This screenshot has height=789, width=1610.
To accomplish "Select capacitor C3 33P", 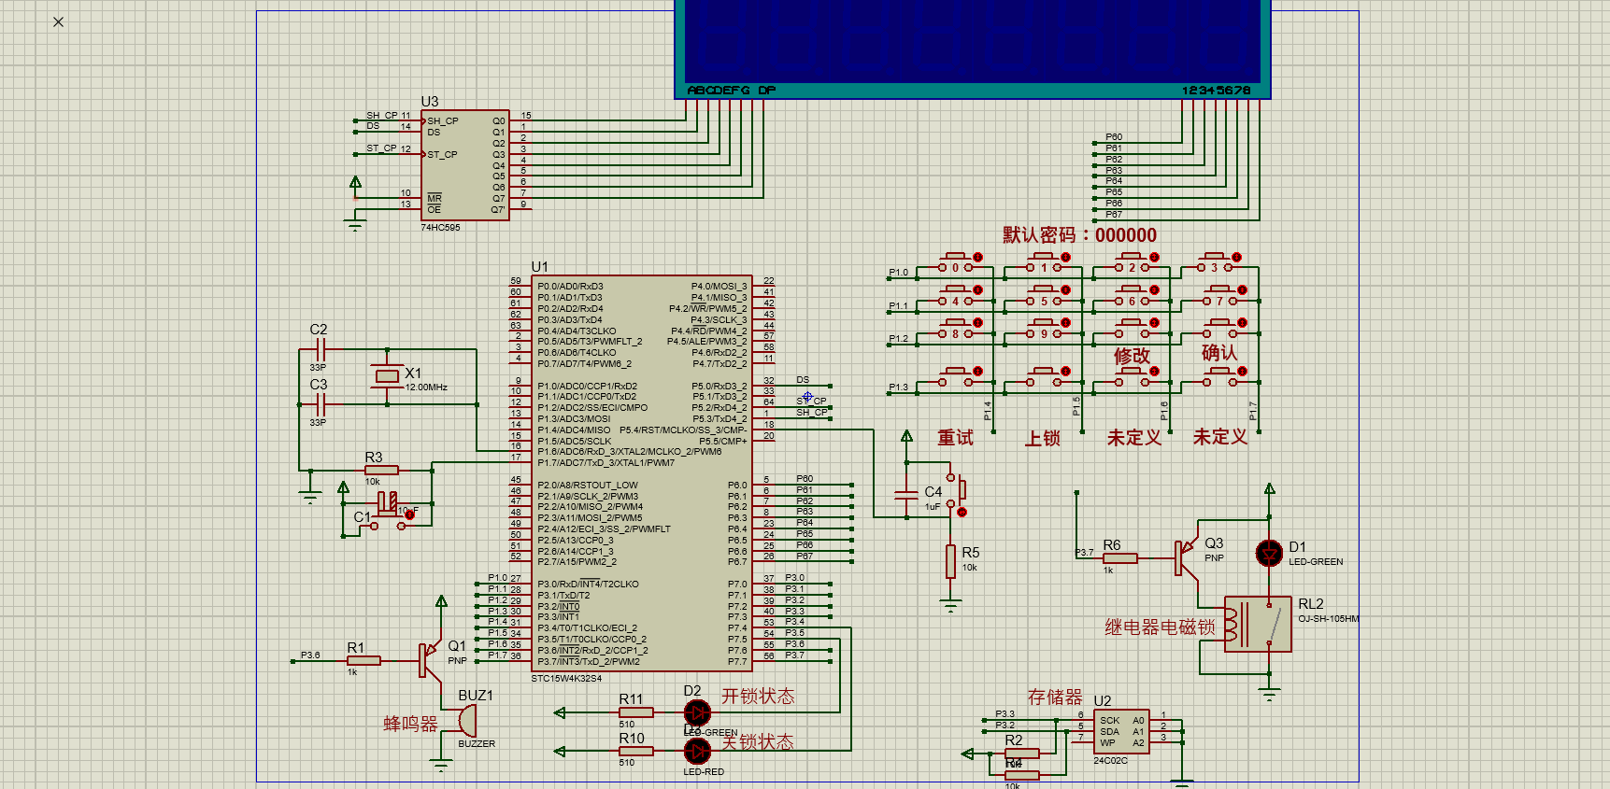I will [320, 404].
